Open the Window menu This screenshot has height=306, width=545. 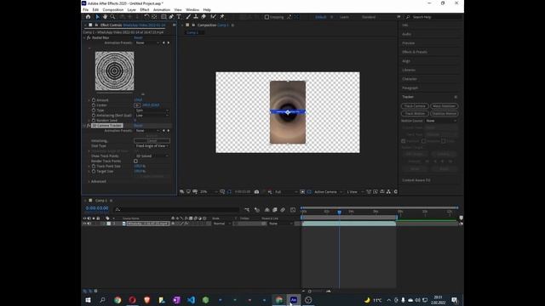pos(192,9)
